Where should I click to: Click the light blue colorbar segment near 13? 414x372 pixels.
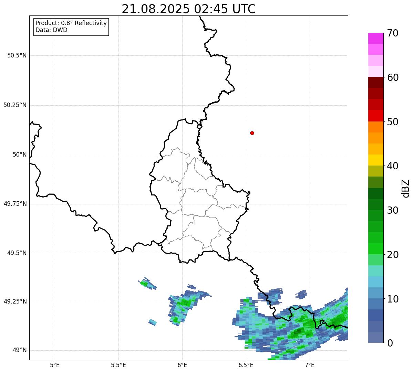375,282
